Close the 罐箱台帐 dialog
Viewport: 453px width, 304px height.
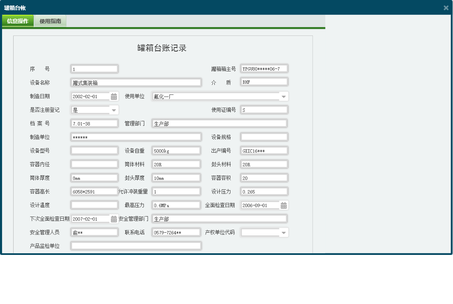pos(446,7)
